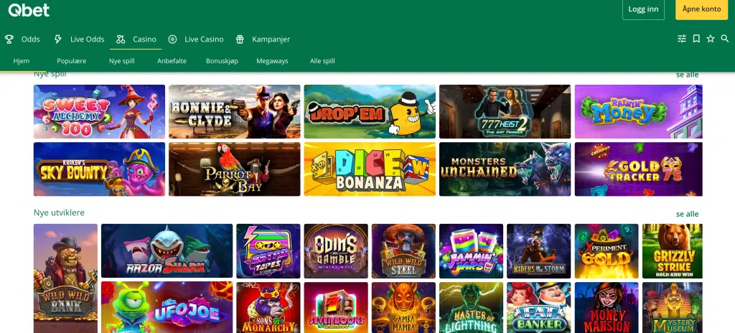Image resolution: width=735 pixels, height=333 pixels.
Task: Open the Mystery Museum game
Action: tap(672, 307)
